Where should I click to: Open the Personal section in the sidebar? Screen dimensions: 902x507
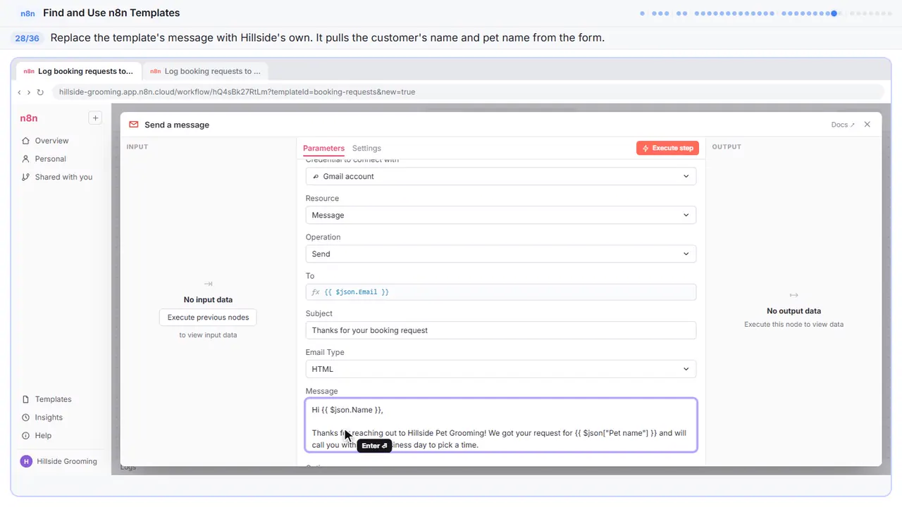pyautogui.click(x=50, y=159)
